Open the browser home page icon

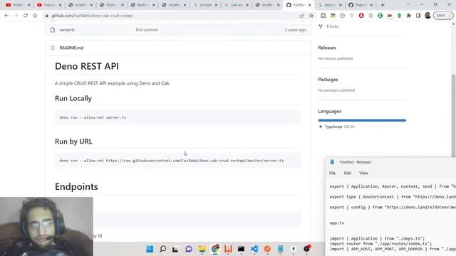point(35,16)
